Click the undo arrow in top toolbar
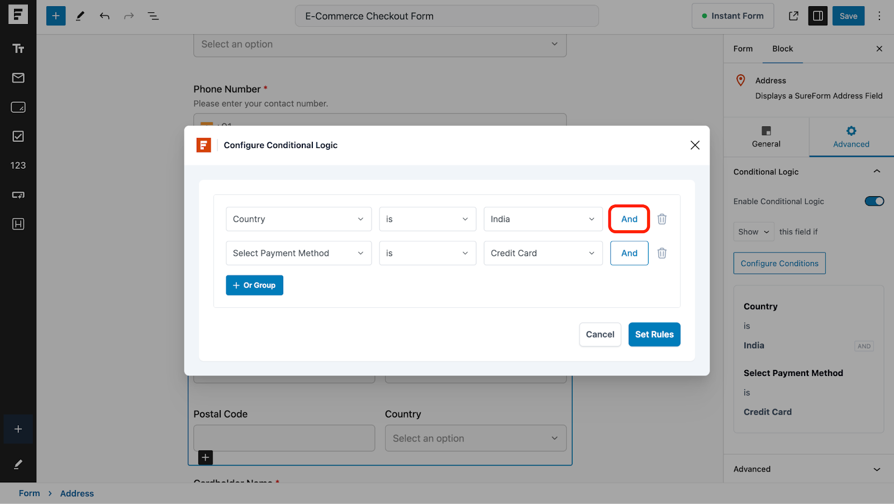The height and width of the screenshot is (504, 894). tap(104, 16)
